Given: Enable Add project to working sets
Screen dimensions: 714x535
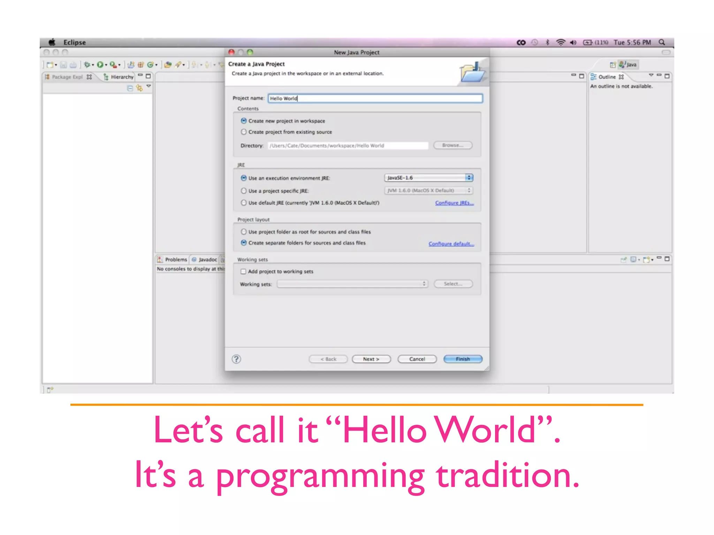Looking at the screenshot, I should (x=243, y=272).
